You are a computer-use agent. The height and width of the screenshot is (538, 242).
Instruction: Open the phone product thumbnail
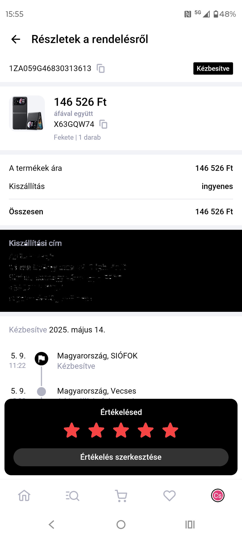coord(27,113)
